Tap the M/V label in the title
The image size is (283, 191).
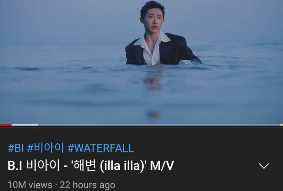(x=162, y=166)
